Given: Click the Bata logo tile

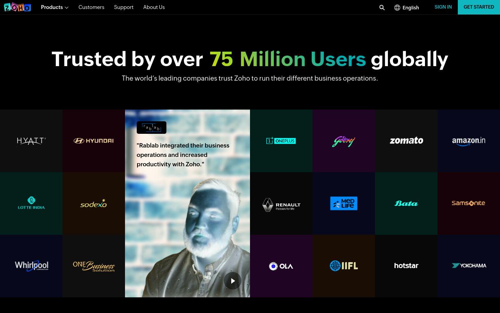Looking at the screenshot, I should point(406,203).
